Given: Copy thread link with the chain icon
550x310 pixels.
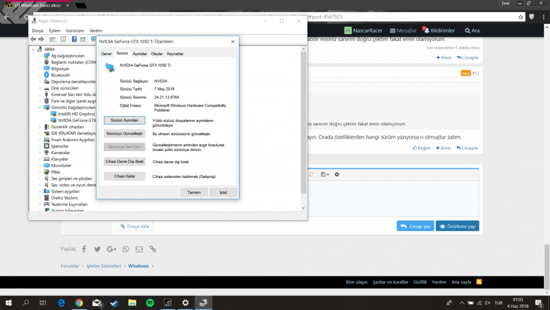Looking at the screenshot, I should point(153,249).
